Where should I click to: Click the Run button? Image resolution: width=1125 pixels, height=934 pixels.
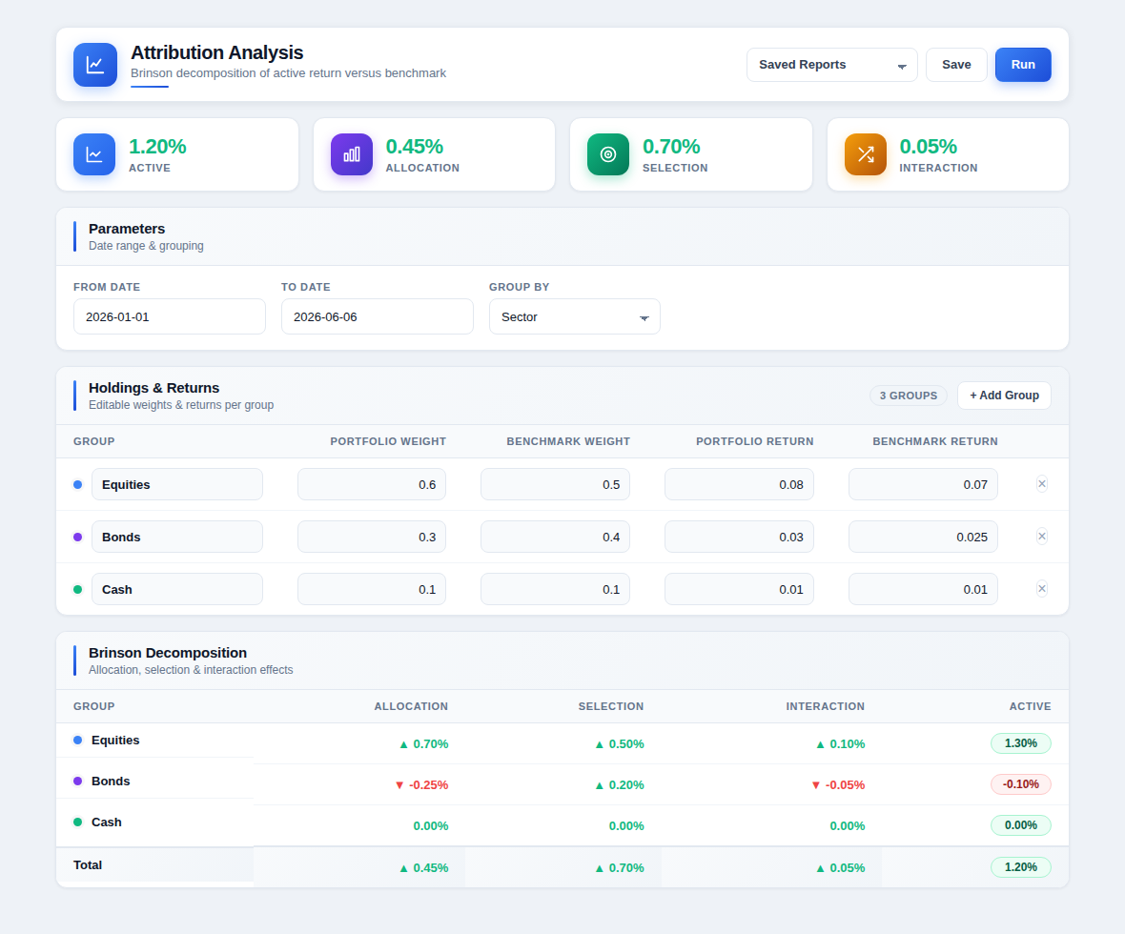click(1023, 65)
